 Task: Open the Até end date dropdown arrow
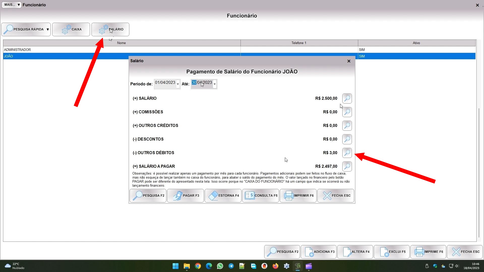coord(215,84)
